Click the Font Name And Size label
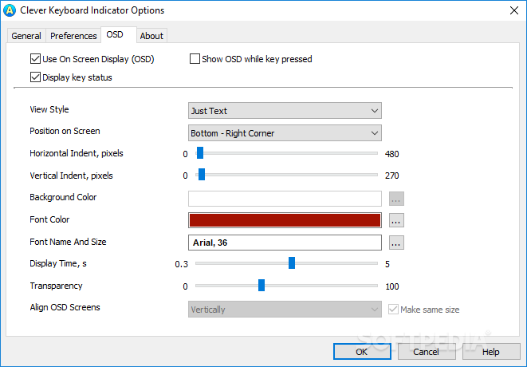 pyautogui.click(x=68, y=242)
